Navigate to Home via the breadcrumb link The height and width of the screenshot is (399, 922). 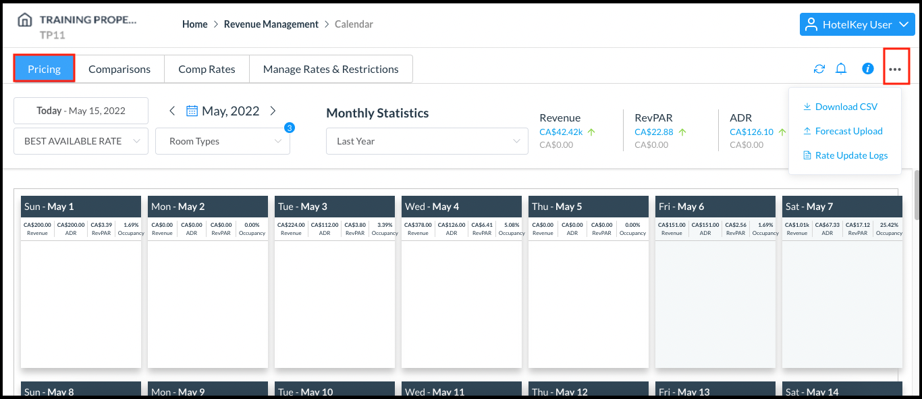[194, 24]
